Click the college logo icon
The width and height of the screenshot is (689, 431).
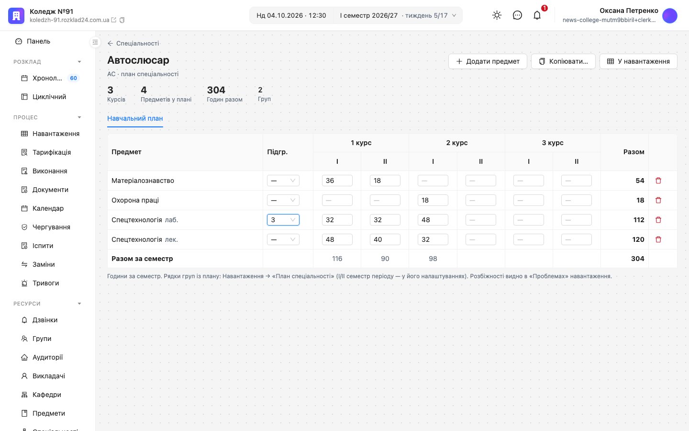pos(16,15)
